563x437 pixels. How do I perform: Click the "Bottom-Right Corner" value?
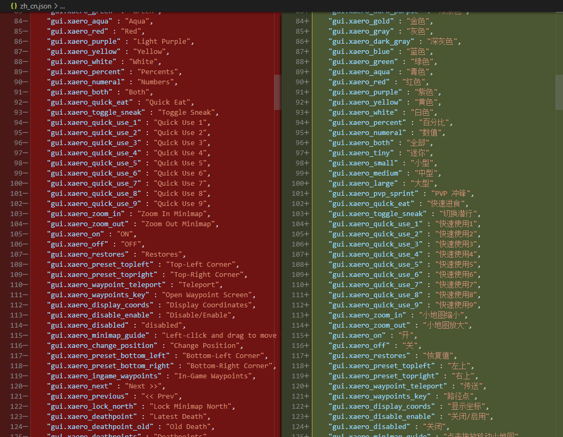(x=229, y=366)
